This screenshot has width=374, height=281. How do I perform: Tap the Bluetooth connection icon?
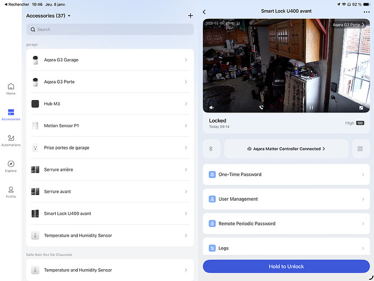(x=212, y=149)
